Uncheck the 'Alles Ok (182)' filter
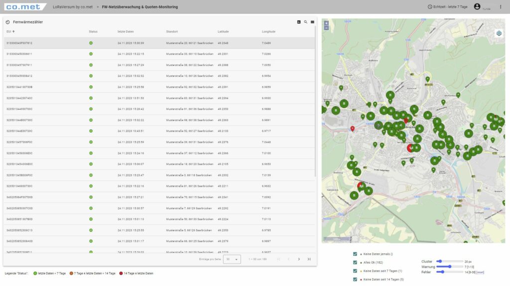The width and height of the screenshot is (510, 286). click(x=355, y=262)
